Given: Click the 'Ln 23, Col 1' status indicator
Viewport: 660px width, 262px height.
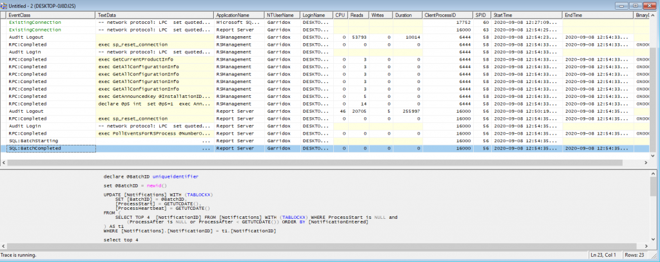Looking at the screenshot, I should pos(603,256).
